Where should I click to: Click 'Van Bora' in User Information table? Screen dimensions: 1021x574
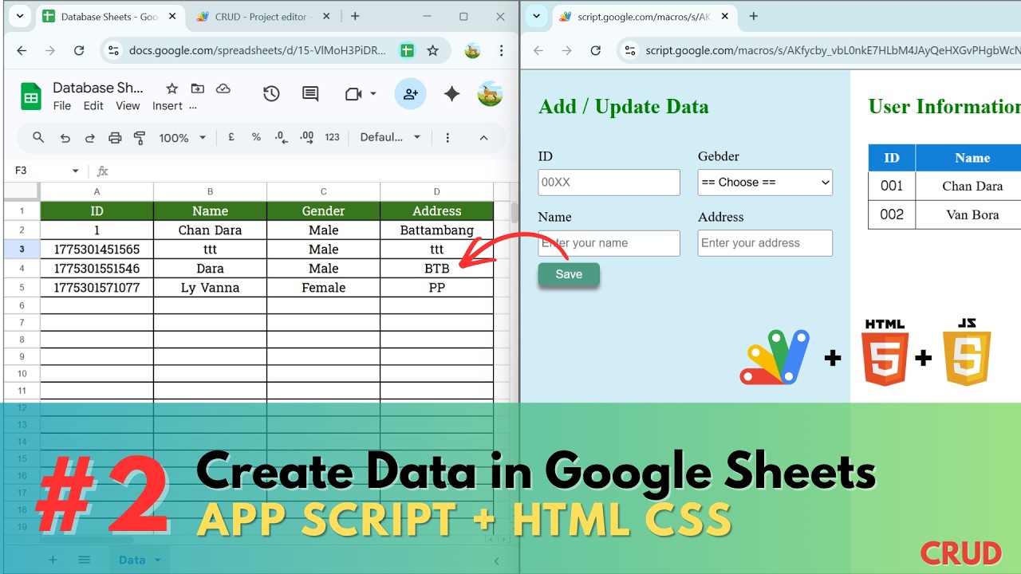point(972,214)
